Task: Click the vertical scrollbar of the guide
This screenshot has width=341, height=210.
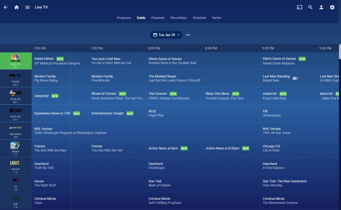Action: tap(340, 52)
